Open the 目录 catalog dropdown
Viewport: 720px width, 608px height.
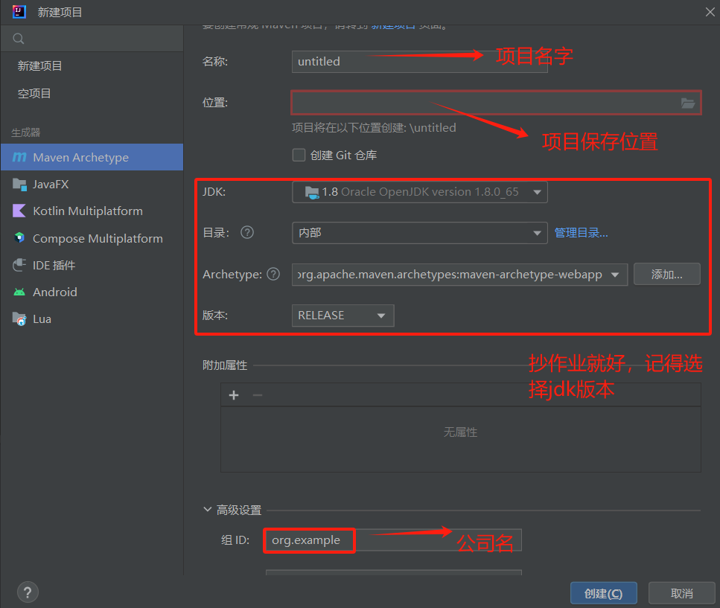click(x=419, y=233)
